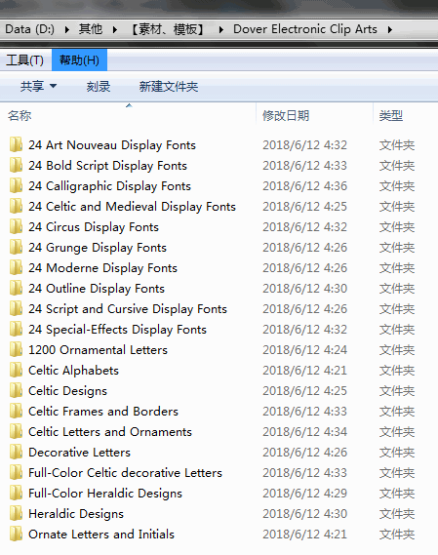Expand the arrow after Data (D:) in address bar
Image resolution: width=438 pixels, height=555 pixels.
67,29
